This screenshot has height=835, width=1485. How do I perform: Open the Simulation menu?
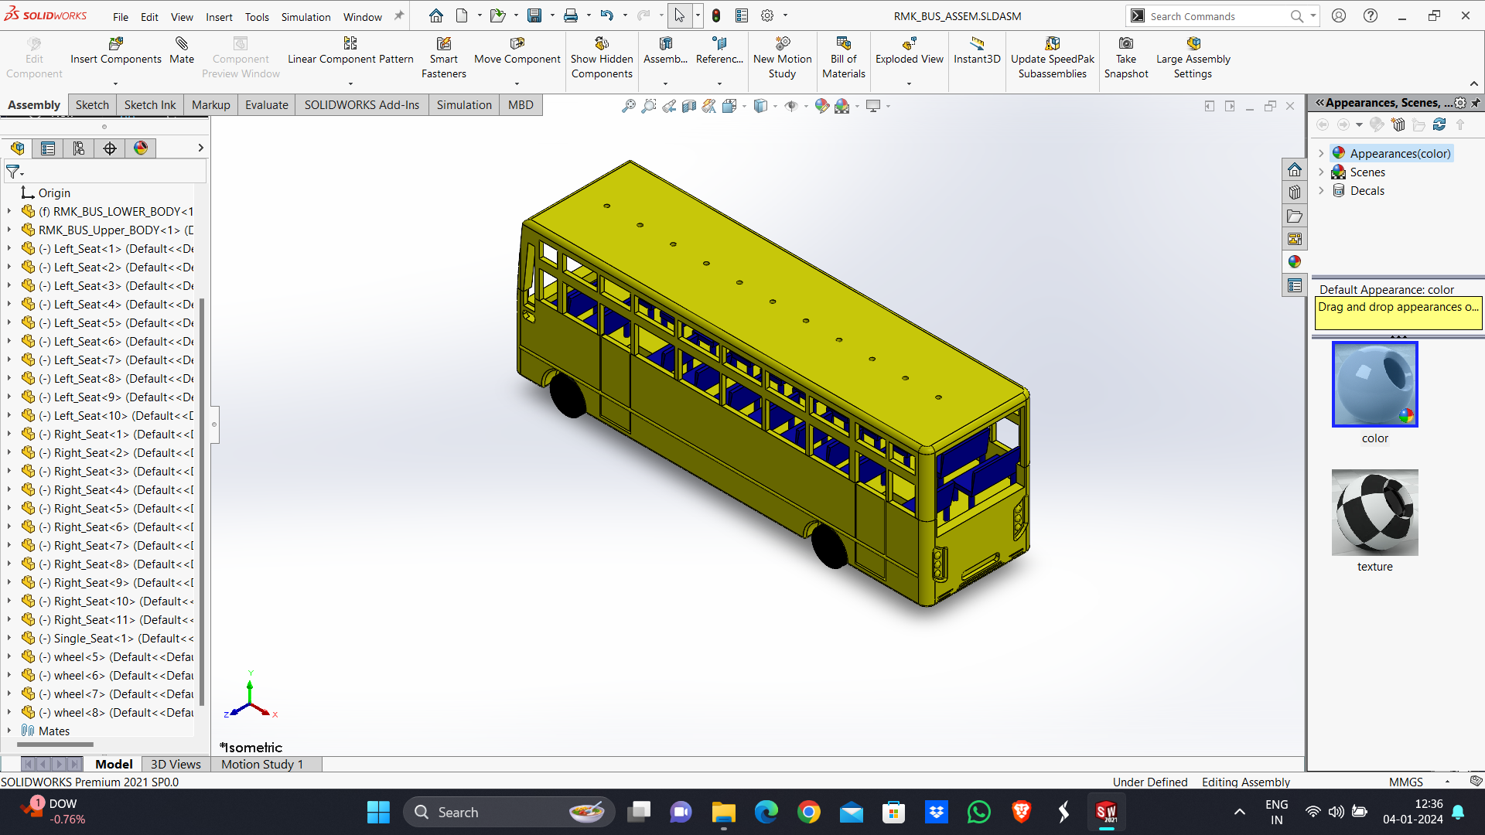306,16
